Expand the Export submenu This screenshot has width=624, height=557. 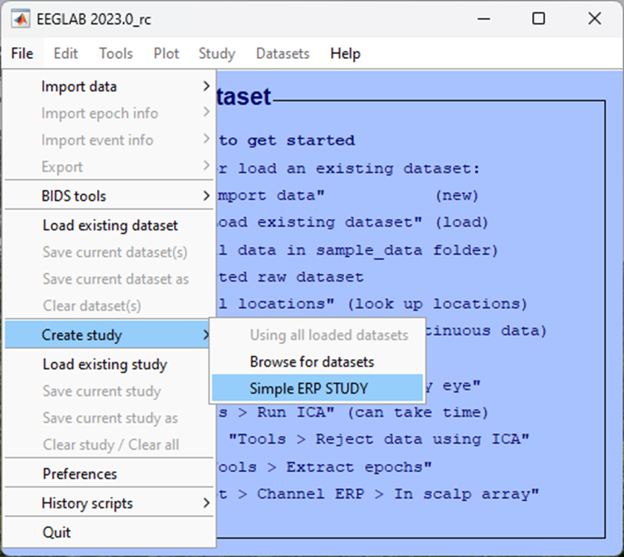click(62, 167)
